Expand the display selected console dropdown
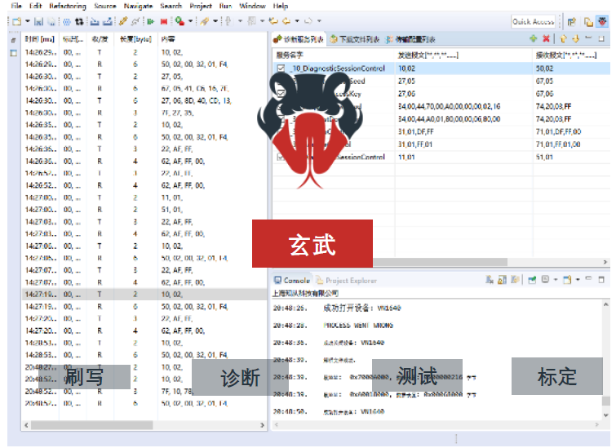Image resolution: width=616 pixels, height=448 pixels. pyautogui.click(x=556, y=280)
